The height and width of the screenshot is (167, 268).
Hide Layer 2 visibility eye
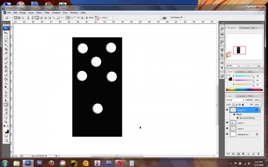[x=227, y=123]
